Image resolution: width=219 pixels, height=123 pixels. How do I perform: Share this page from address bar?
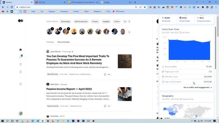(140, 7)
